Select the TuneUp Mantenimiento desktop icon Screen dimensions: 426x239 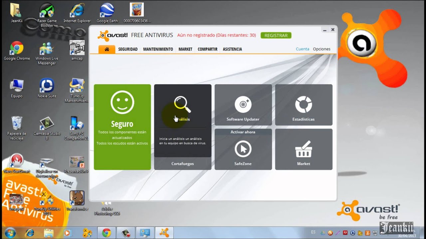77,91
